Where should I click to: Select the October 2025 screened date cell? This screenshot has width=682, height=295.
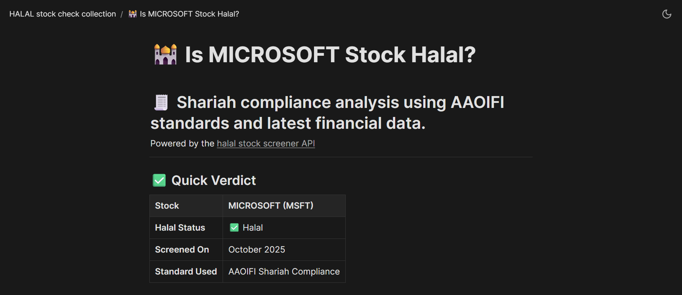click(x=256, y=249)
